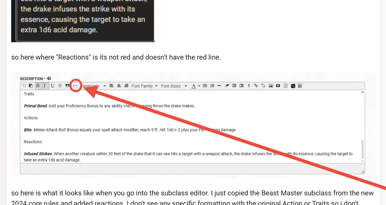Image resolution: width=386 pixels, height=205 pixels.
Task: Click the Clear formatting eraser icon
Action: pyautogui.click(x=227, y=86)
